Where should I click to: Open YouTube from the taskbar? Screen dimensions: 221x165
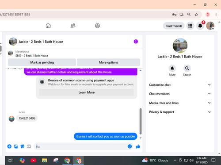33,160
